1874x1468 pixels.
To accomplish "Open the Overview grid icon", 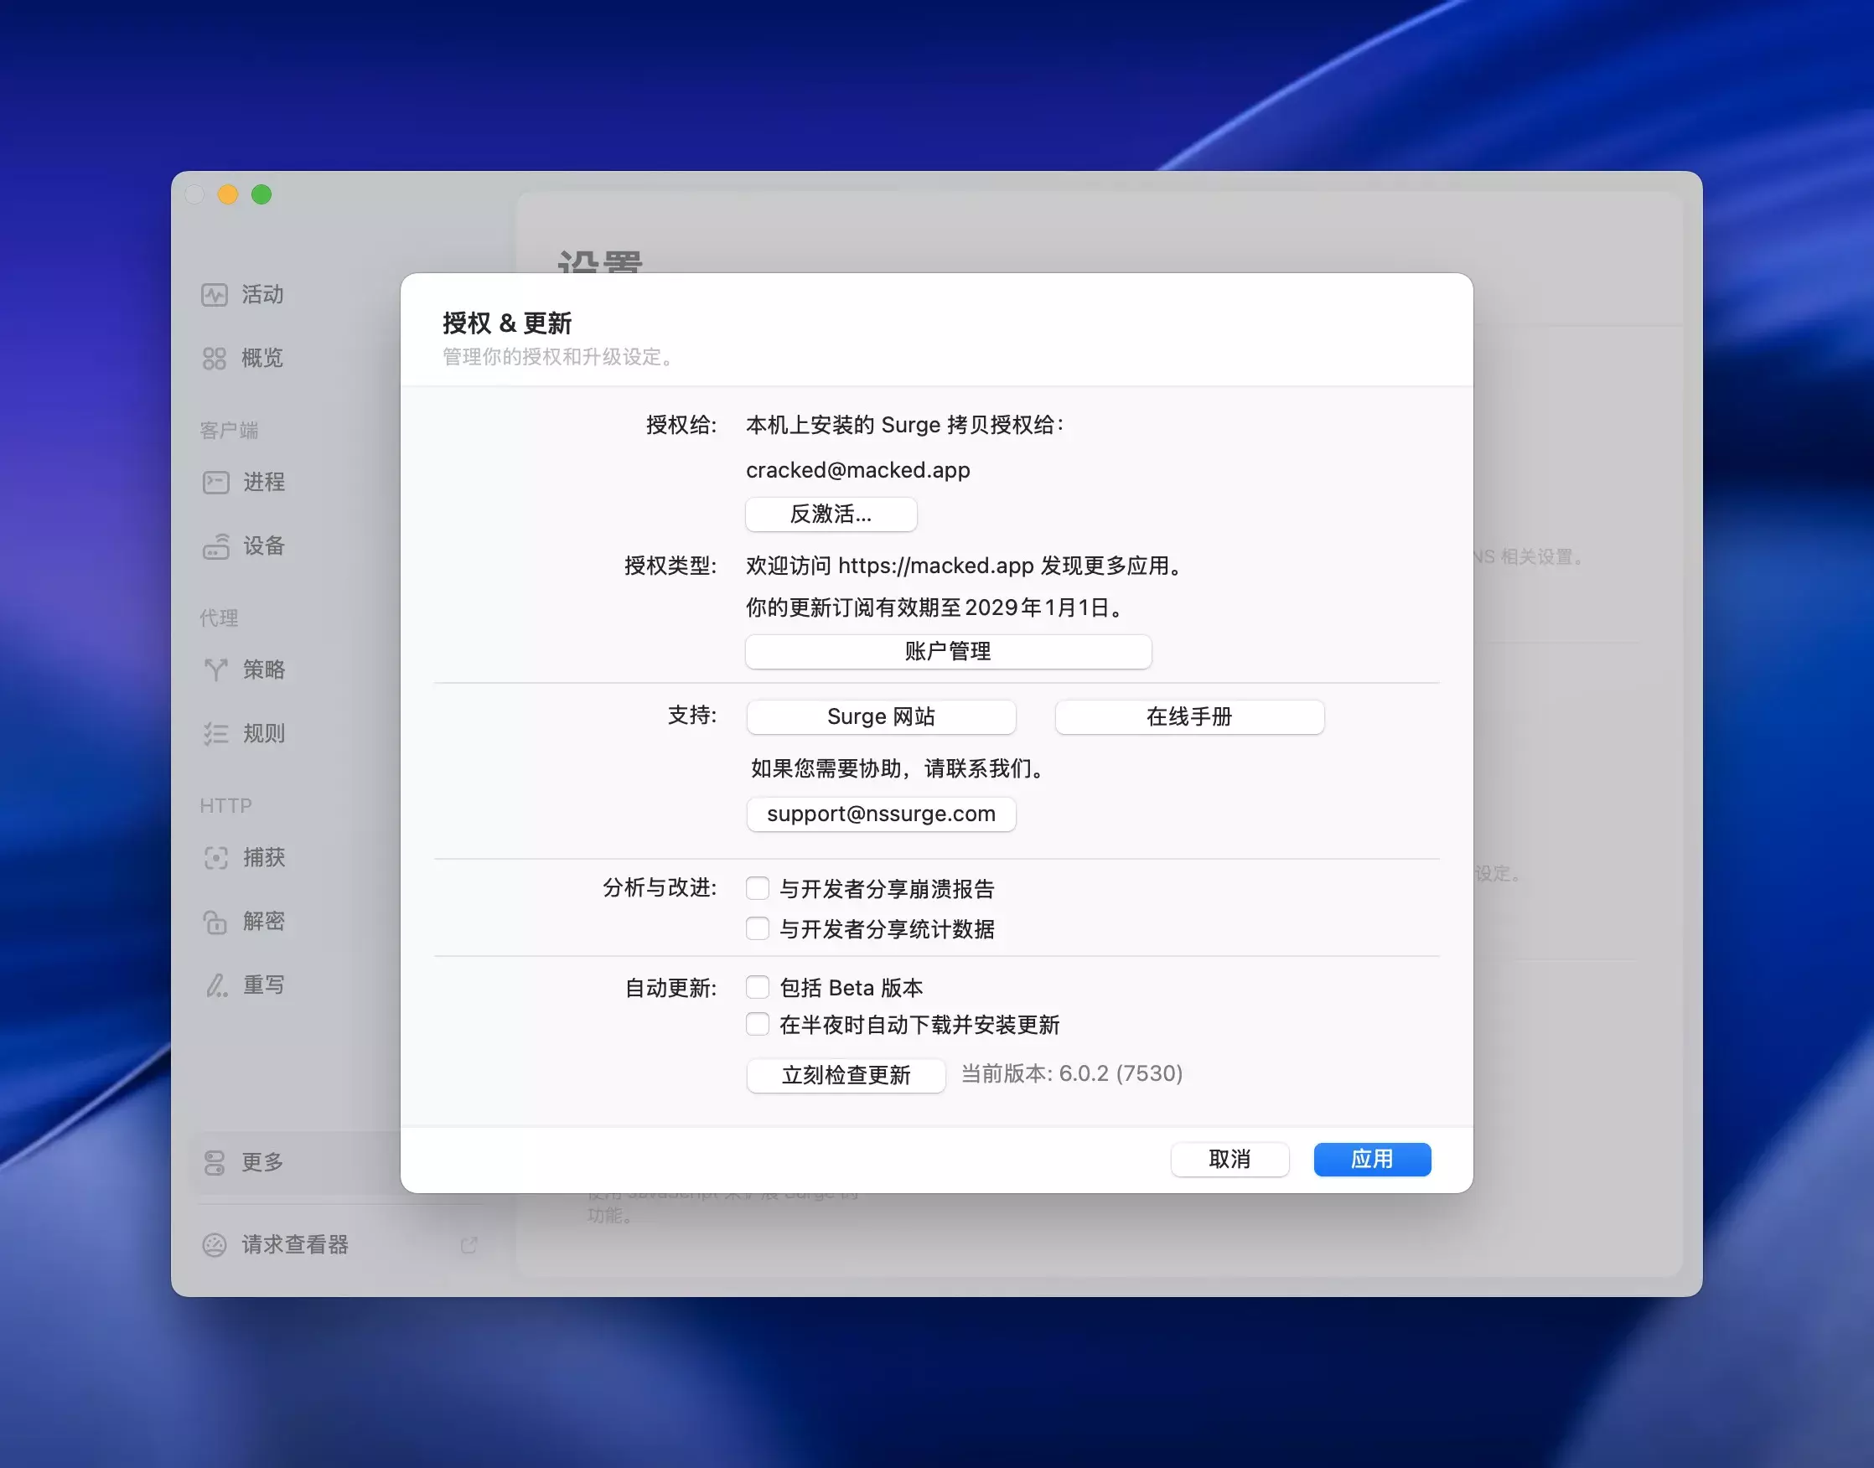I will pos(214,359).
